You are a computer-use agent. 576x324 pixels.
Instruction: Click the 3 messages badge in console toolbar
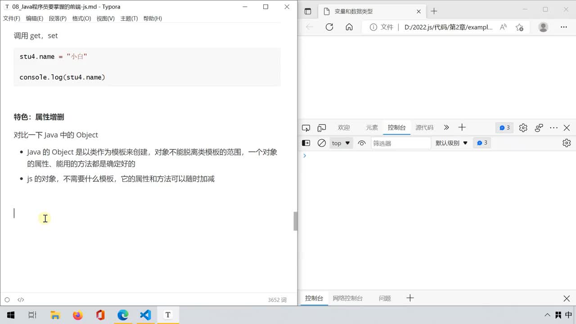click(482, 143)
